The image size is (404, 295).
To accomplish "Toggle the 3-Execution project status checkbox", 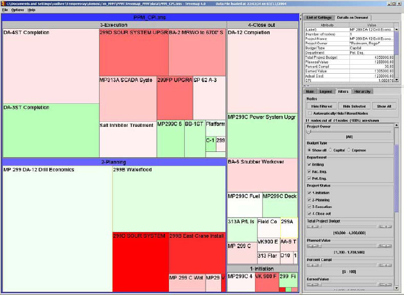I will click(x=310, y=206).
